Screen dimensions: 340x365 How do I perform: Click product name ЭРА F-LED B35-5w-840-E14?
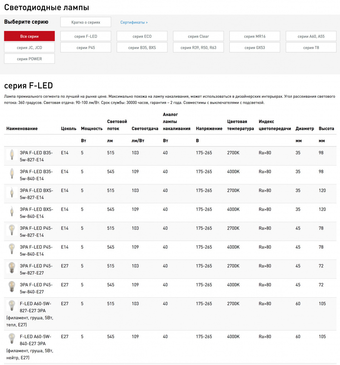pos(36,175)
